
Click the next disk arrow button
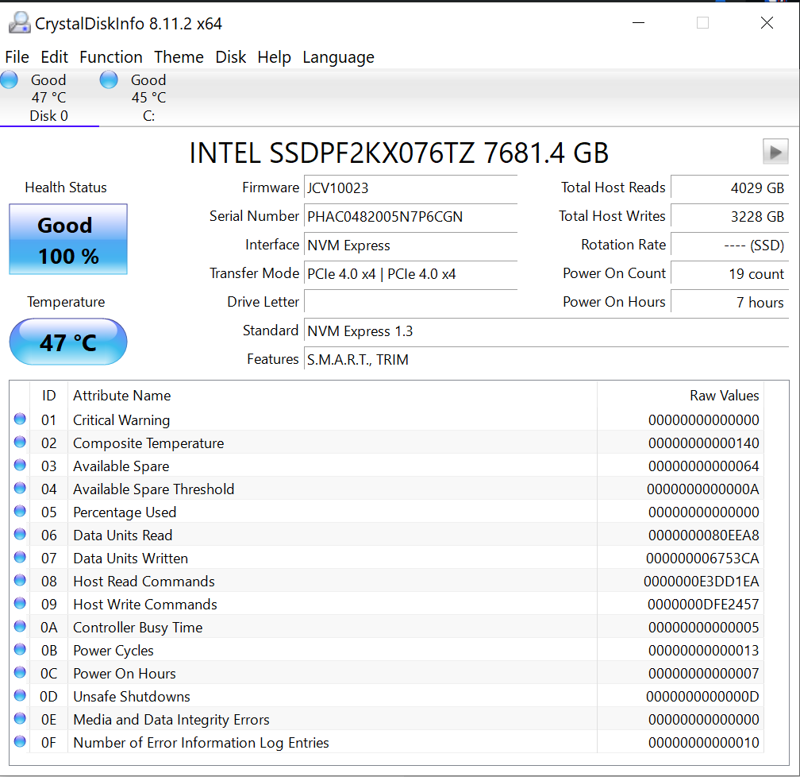[775, 151]
